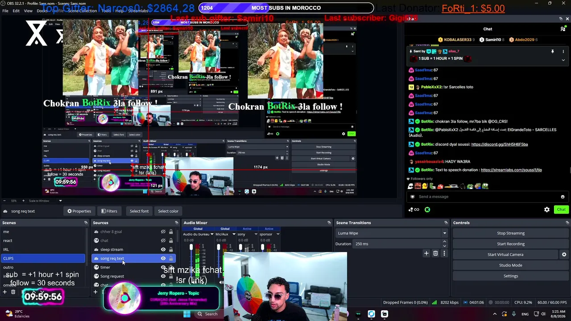Open the discord.gg link in chat
571x321 pixels.
pos(499,144)
